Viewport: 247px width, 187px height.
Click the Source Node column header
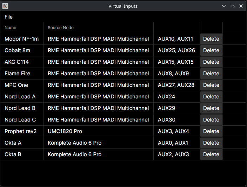click(x=98, y=28)
